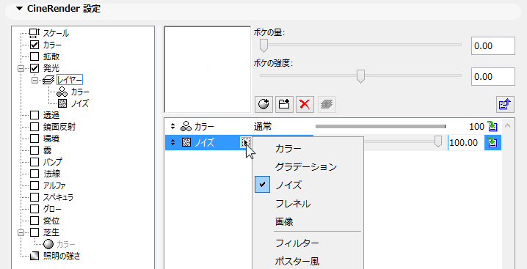Click the ノイズ row opacity slider handle
Screen dimensions: 527x269
(438, 141)
